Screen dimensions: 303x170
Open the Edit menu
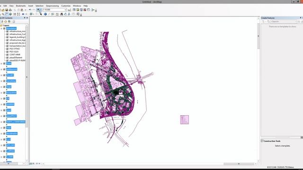click(x=5, y=6)
